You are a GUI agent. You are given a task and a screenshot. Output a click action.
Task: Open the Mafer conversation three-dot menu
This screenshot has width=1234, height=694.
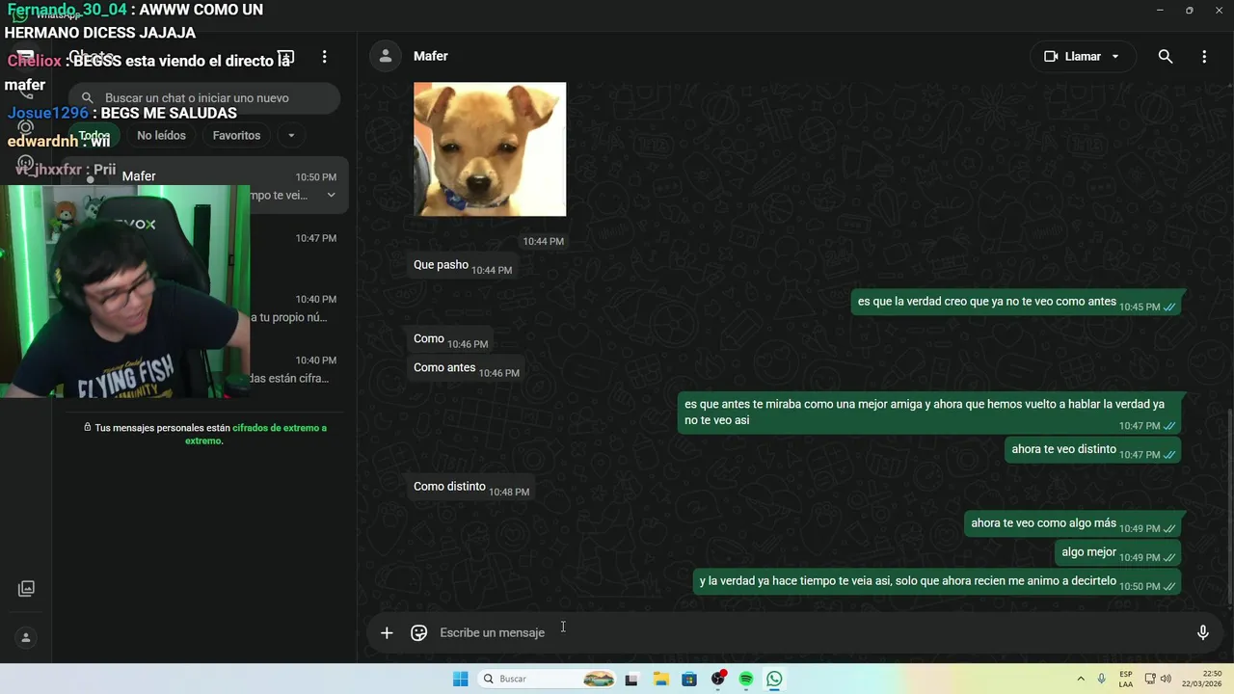point(1204,57)
